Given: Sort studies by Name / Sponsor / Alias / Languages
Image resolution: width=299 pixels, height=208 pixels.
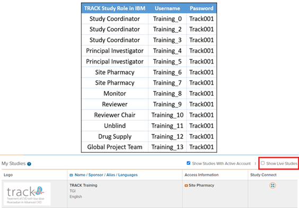Looking at the screenshot, I should [x=106, y=175].
